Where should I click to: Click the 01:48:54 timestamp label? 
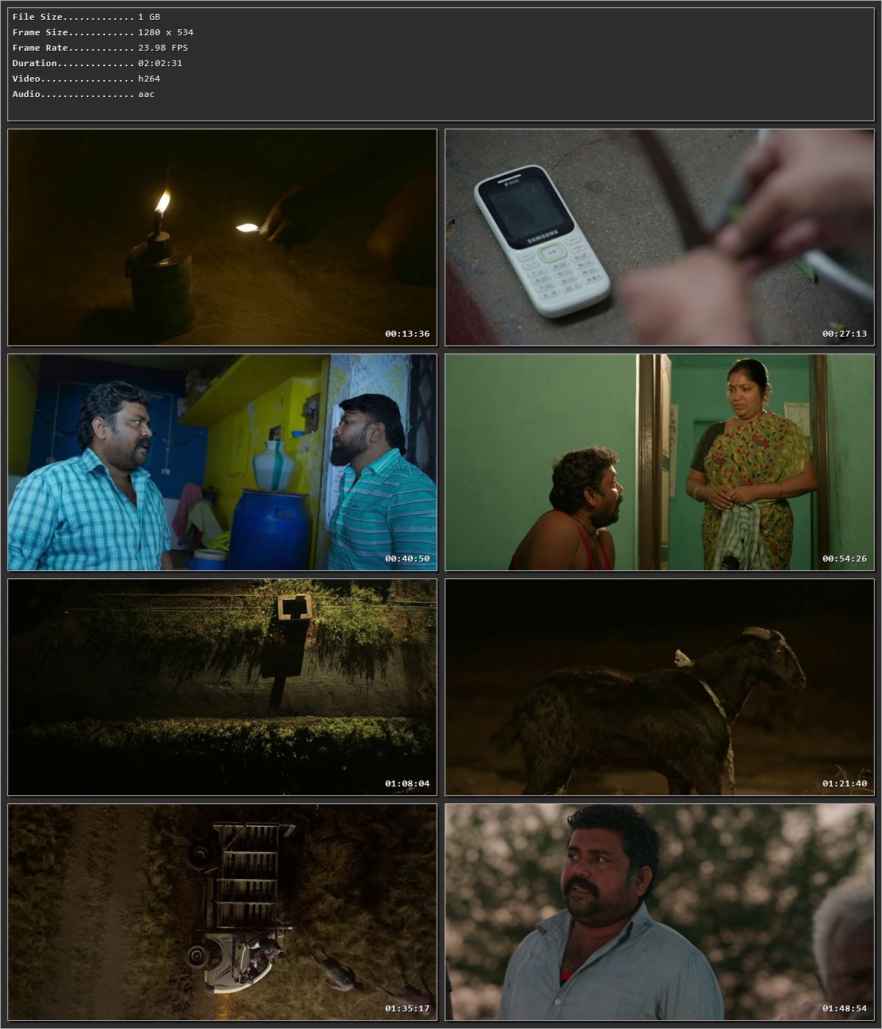coord(844,1009)
